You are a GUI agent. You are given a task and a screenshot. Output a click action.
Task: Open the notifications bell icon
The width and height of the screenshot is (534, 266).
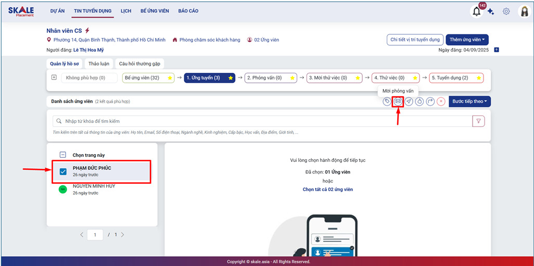476,11
